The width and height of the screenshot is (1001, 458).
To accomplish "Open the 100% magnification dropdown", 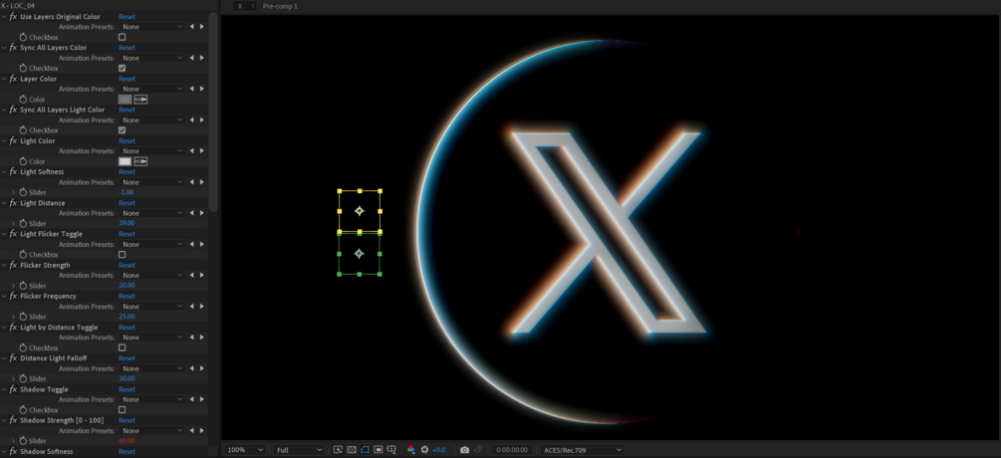I will tap(245, 450).
